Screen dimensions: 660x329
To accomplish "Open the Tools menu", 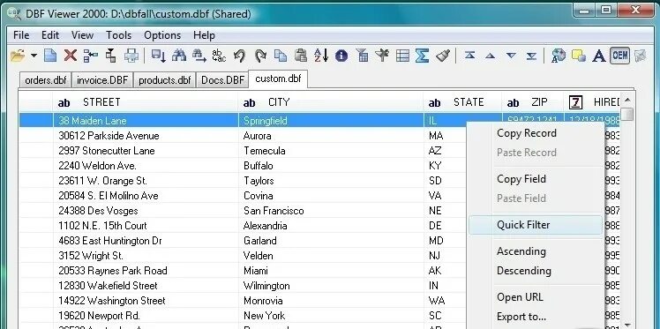I will coord(118,35).
